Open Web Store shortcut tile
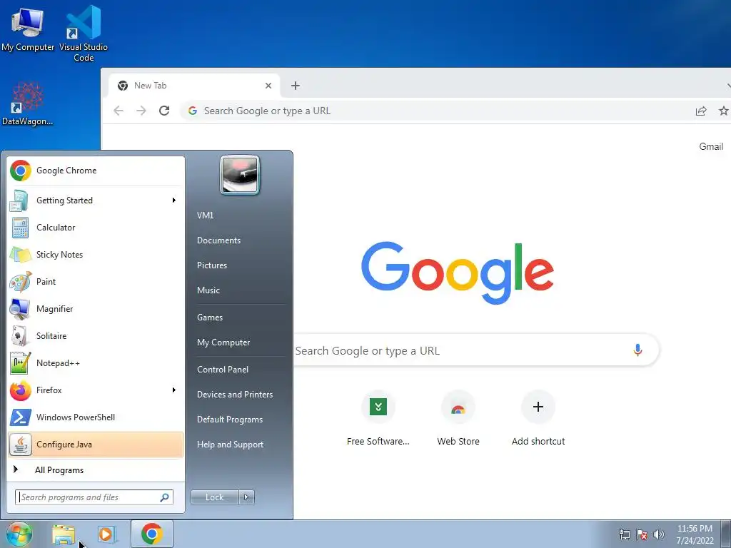Screen dimensions: 731x548 [458, 417]
